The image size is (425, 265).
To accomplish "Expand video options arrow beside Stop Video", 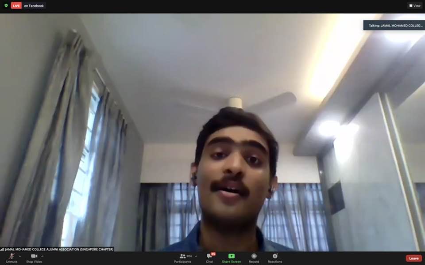I will click(x=42, y=256).
